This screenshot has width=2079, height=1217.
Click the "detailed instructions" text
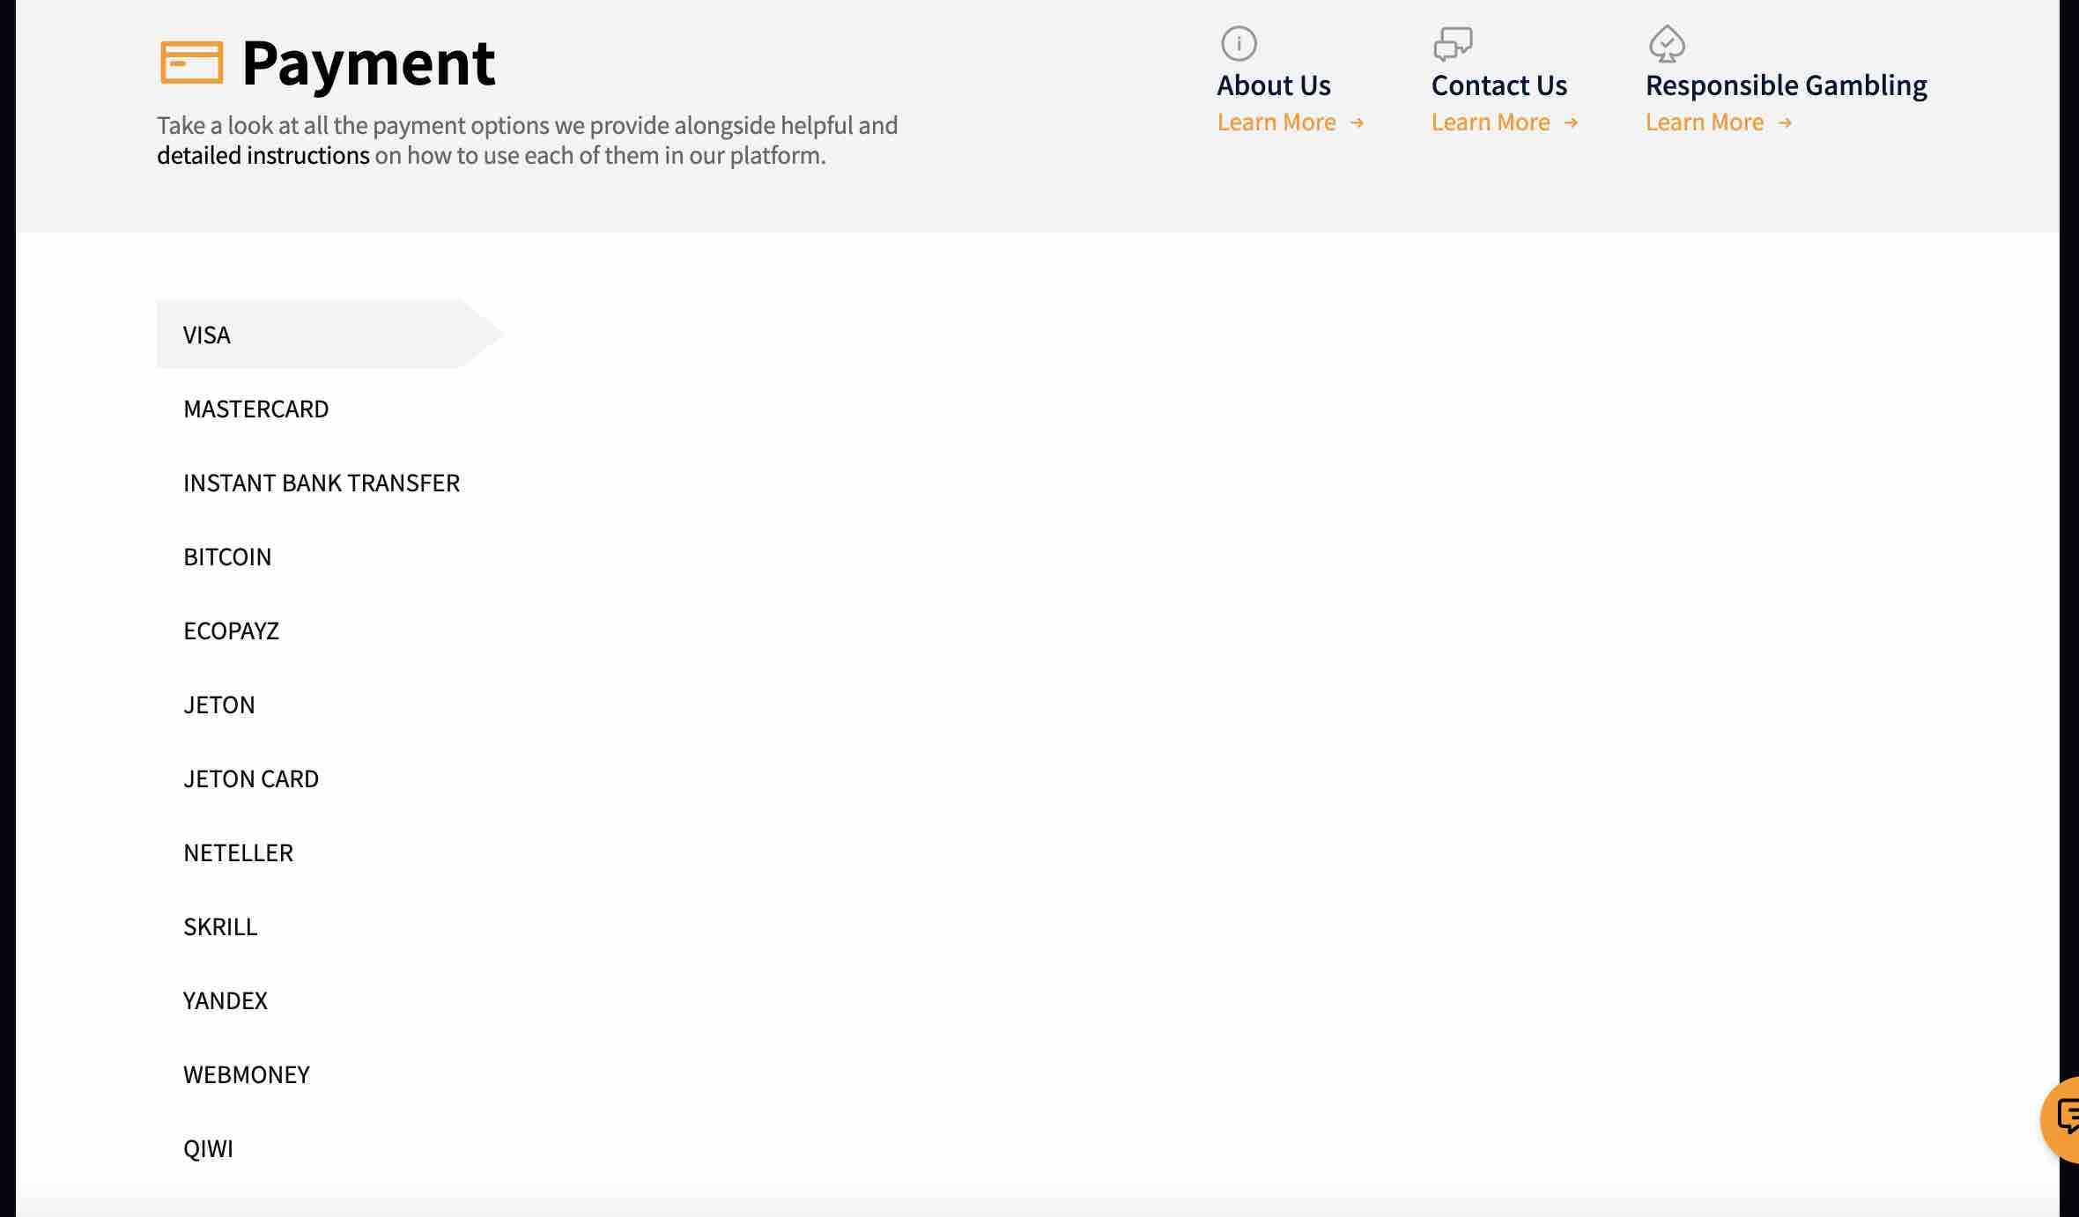coord(263,155)
